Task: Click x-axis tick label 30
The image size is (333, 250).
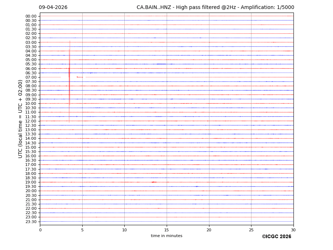Action: pyautogui.click(x=293, y=230)
